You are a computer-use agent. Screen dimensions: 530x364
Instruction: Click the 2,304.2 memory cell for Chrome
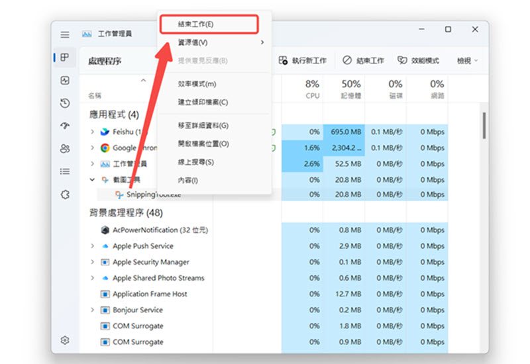click(x=344, y=148)
